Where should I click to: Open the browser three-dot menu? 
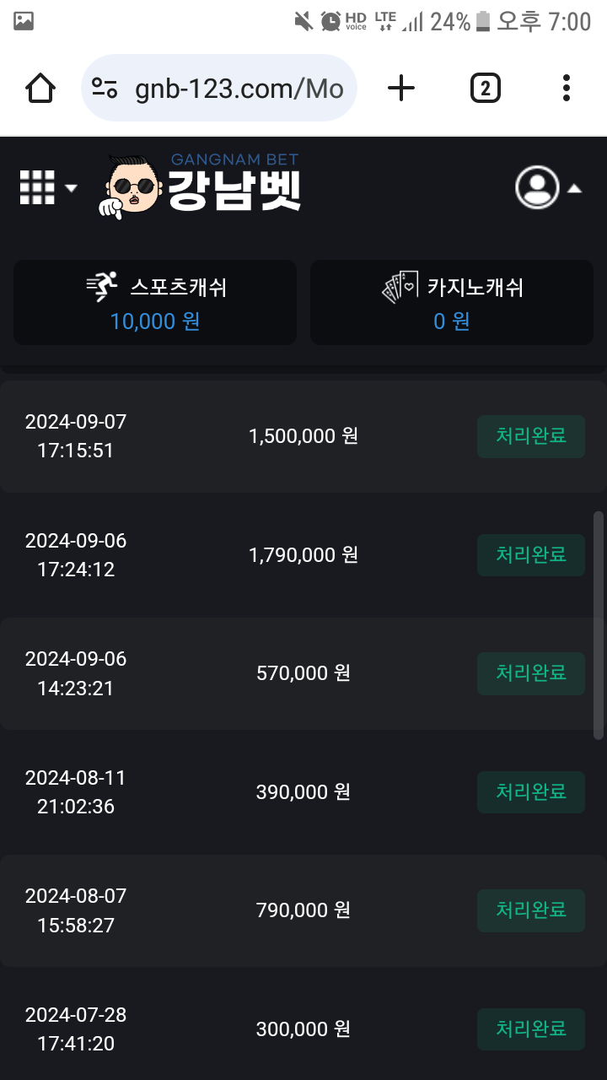(566, 88)
